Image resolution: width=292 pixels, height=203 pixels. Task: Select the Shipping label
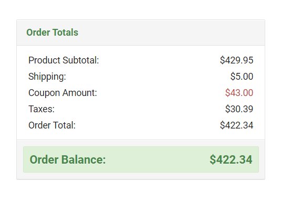47,77
